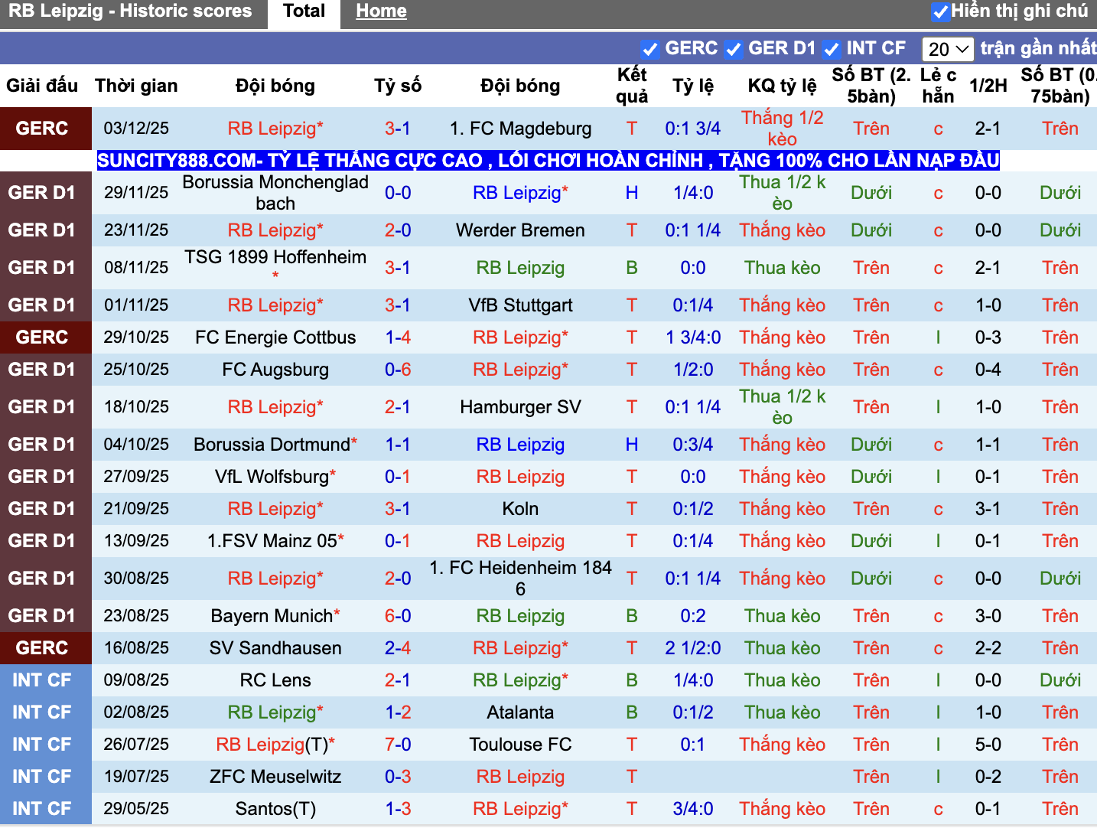1097x828 pixels.
Task: Click the 1-4 Energie Cottbus score
Action: point(398,337)
